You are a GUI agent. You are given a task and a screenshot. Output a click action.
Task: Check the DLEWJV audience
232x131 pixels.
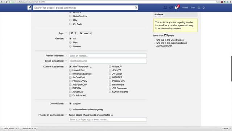tap(70, 88)
